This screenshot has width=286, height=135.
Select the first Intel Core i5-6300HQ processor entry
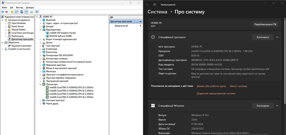(71, 87)
